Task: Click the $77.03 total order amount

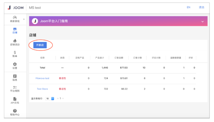Action: coord(124,68)
